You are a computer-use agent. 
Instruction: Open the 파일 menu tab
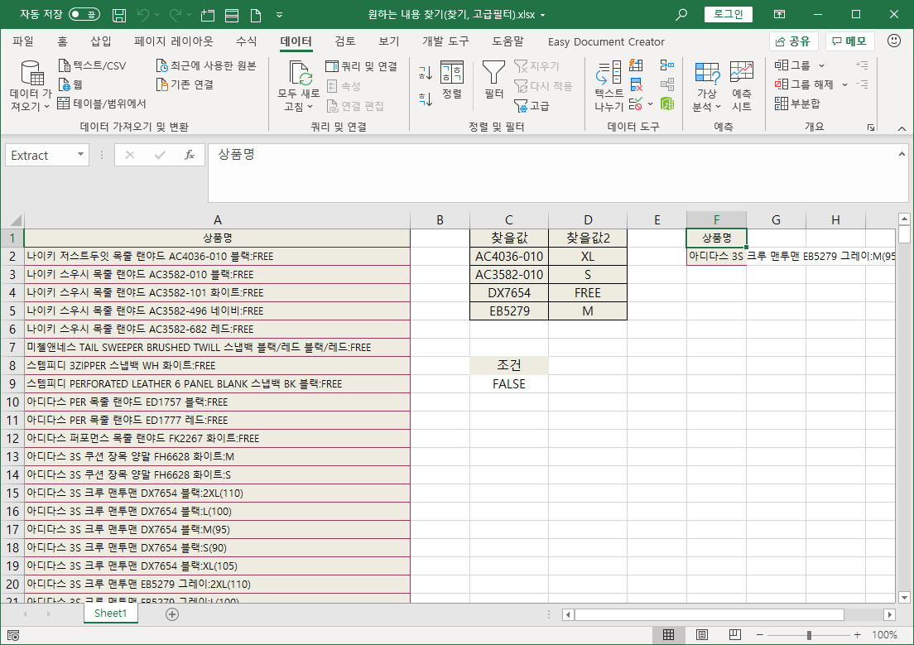23,41
